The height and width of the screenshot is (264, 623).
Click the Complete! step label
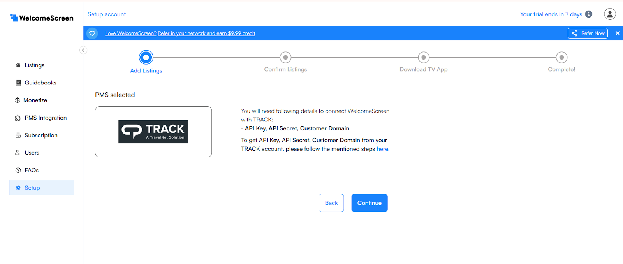point(561,69)
